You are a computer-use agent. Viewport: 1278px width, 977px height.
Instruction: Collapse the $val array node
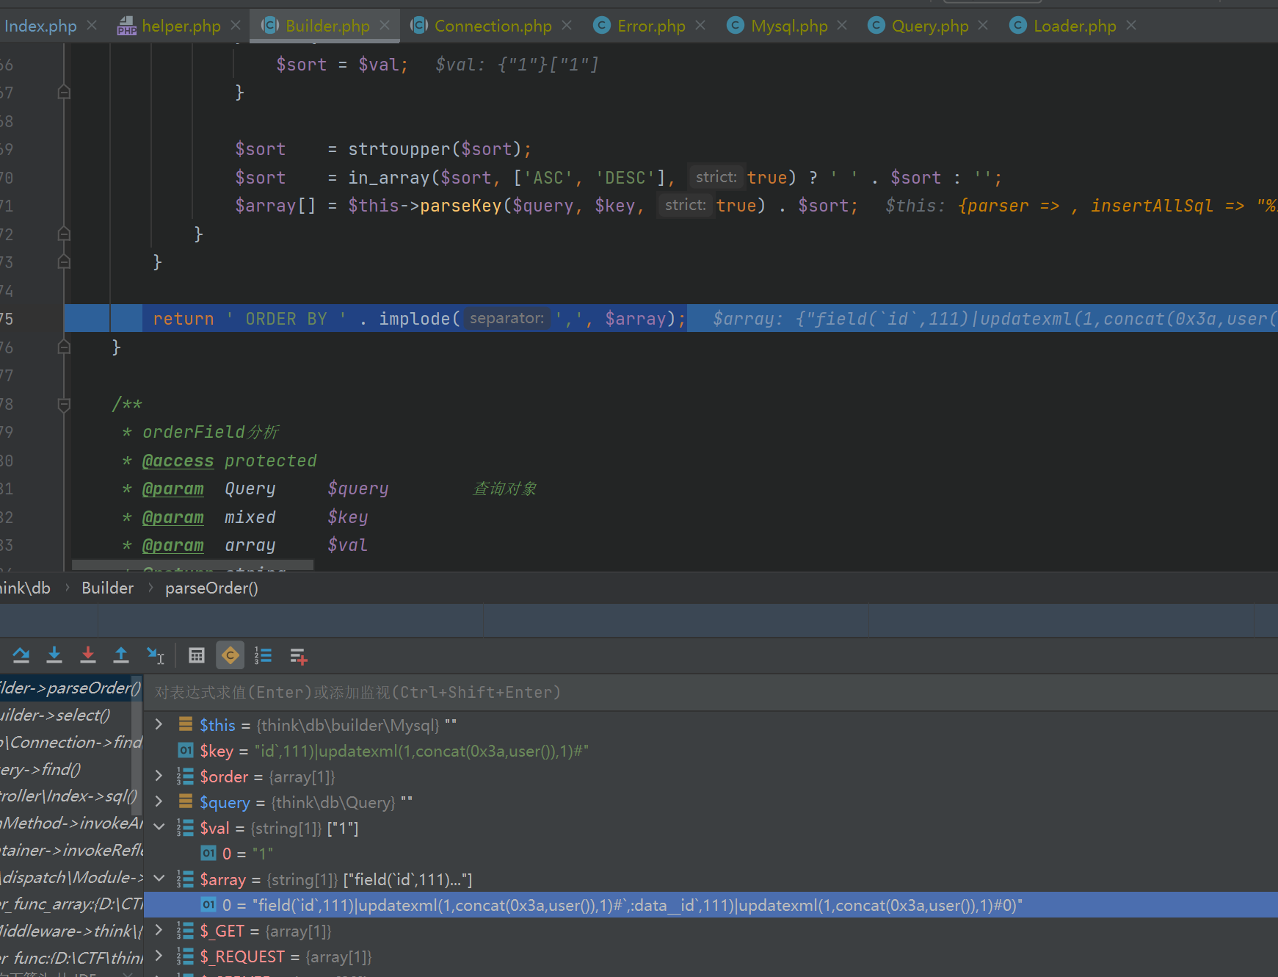point(159,827)
